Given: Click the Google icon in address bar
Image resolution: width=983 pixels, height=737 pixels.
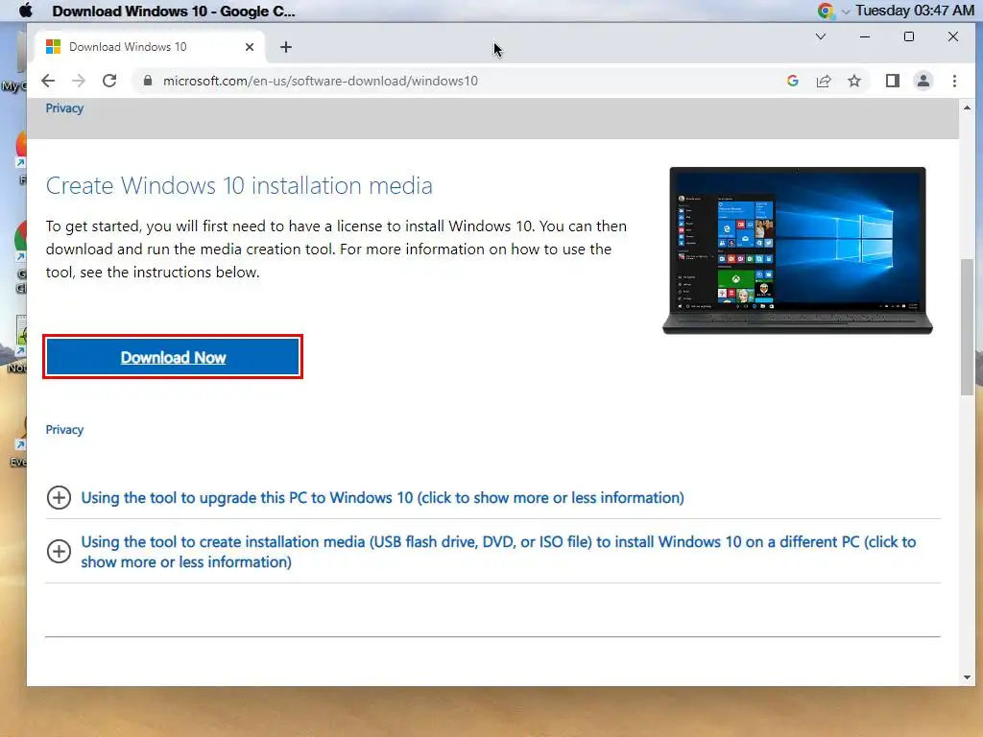Looking at the screenshot, I should click(x=792, y=81).
